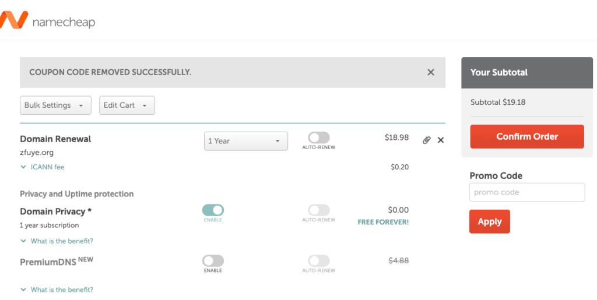This screenshot has width=597, height=300.
Task: Expand the ICANN fee details
Action: (47, 167)
